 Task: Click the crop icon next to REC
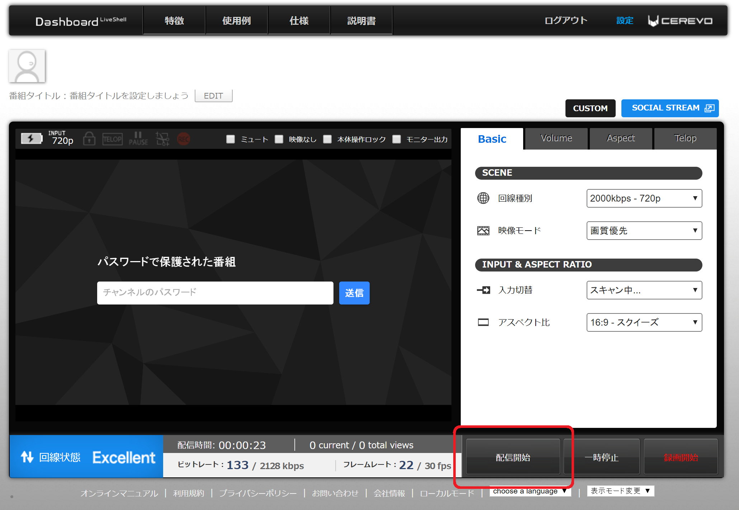(x=162, y=139)
